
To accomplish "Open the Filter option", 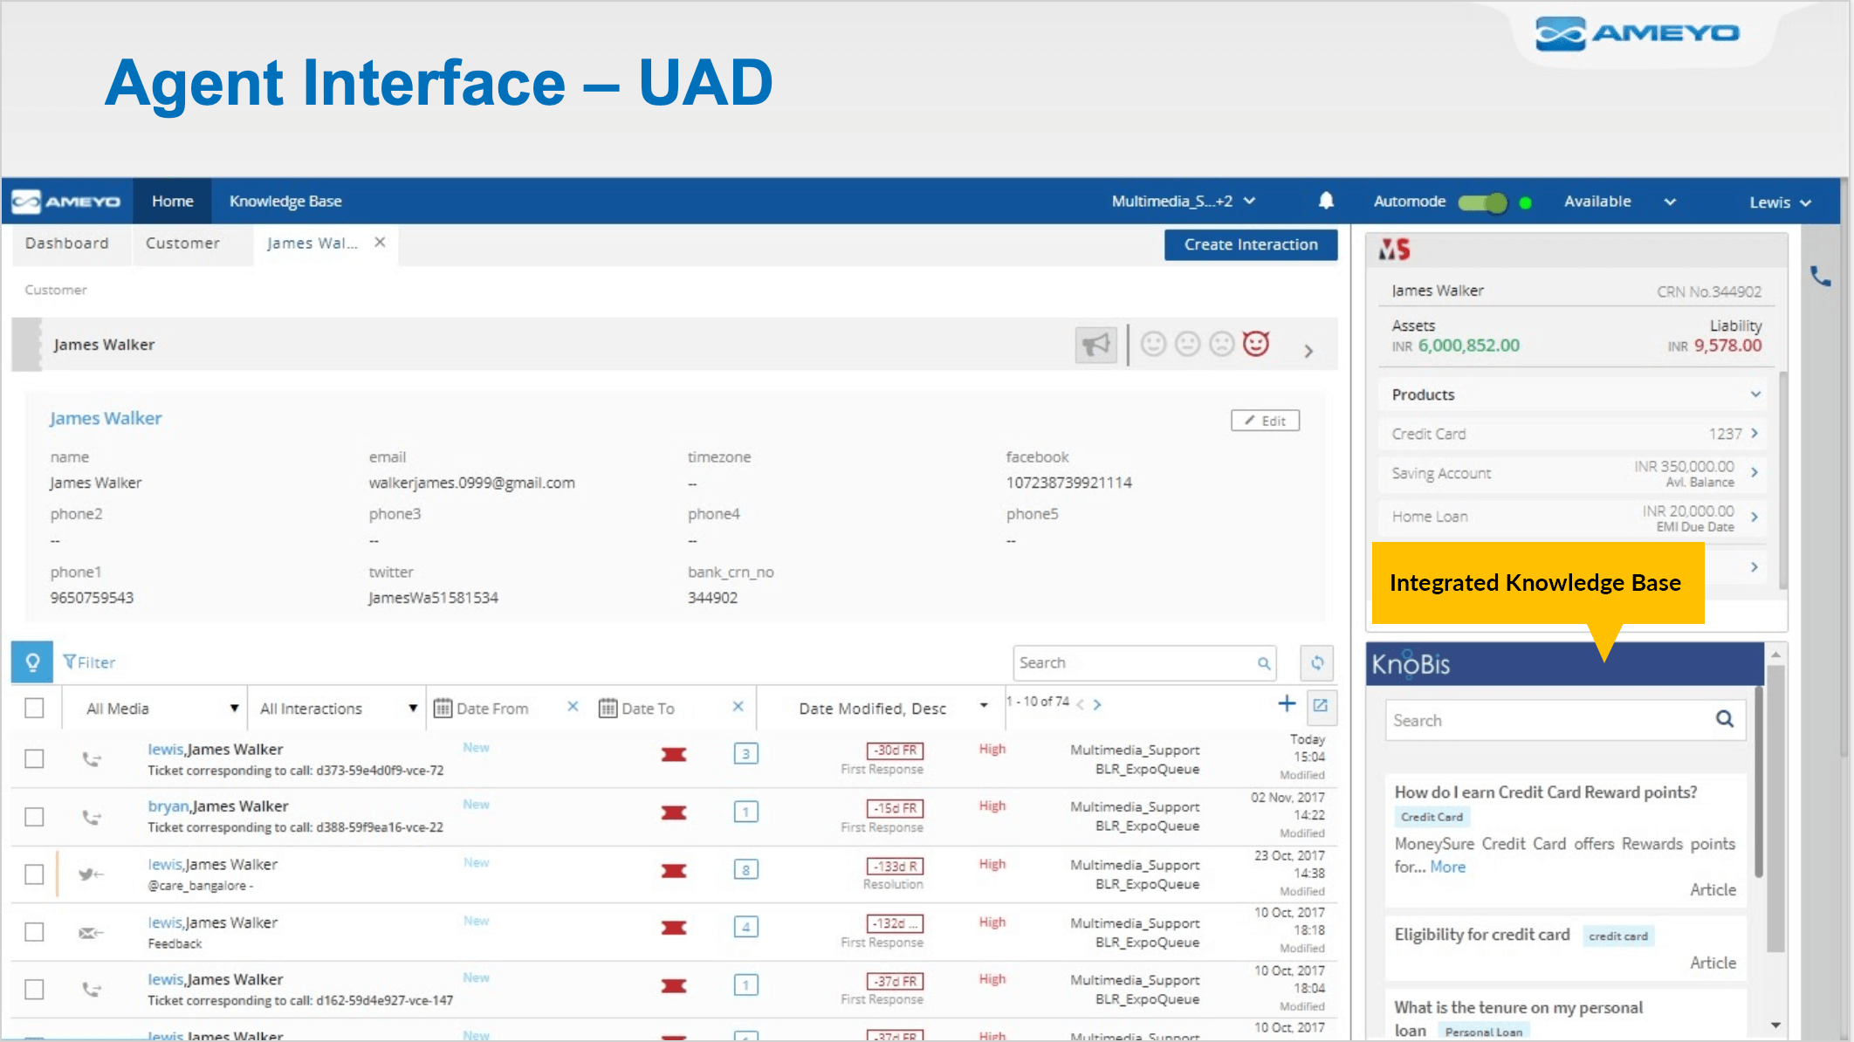I will pyautogui.click(x=89, y=662).
